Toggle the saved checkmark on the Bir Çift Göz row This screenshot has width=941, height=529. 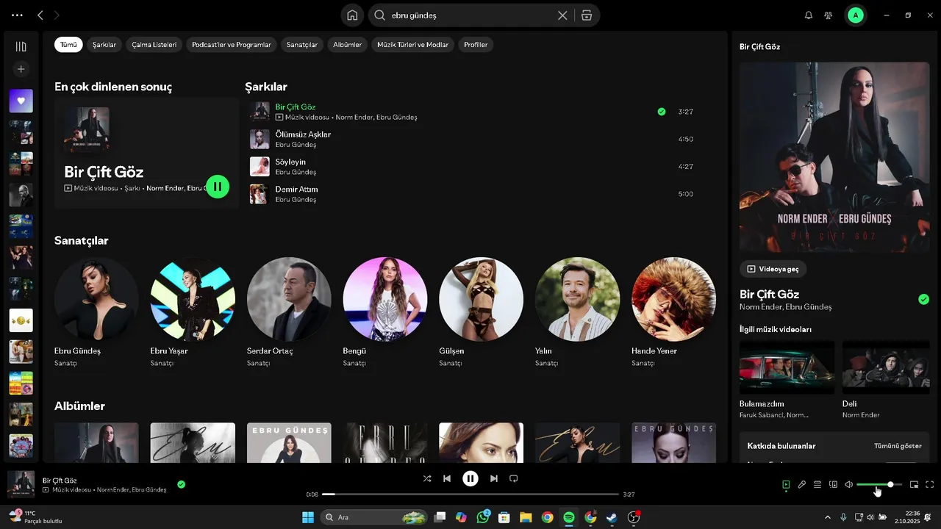coord(662,112)
